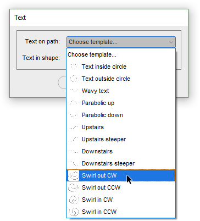Click the Parabolic up curve icon
Image resolution: width=200 pixels, height=221 pixels.
coord(74,103)
